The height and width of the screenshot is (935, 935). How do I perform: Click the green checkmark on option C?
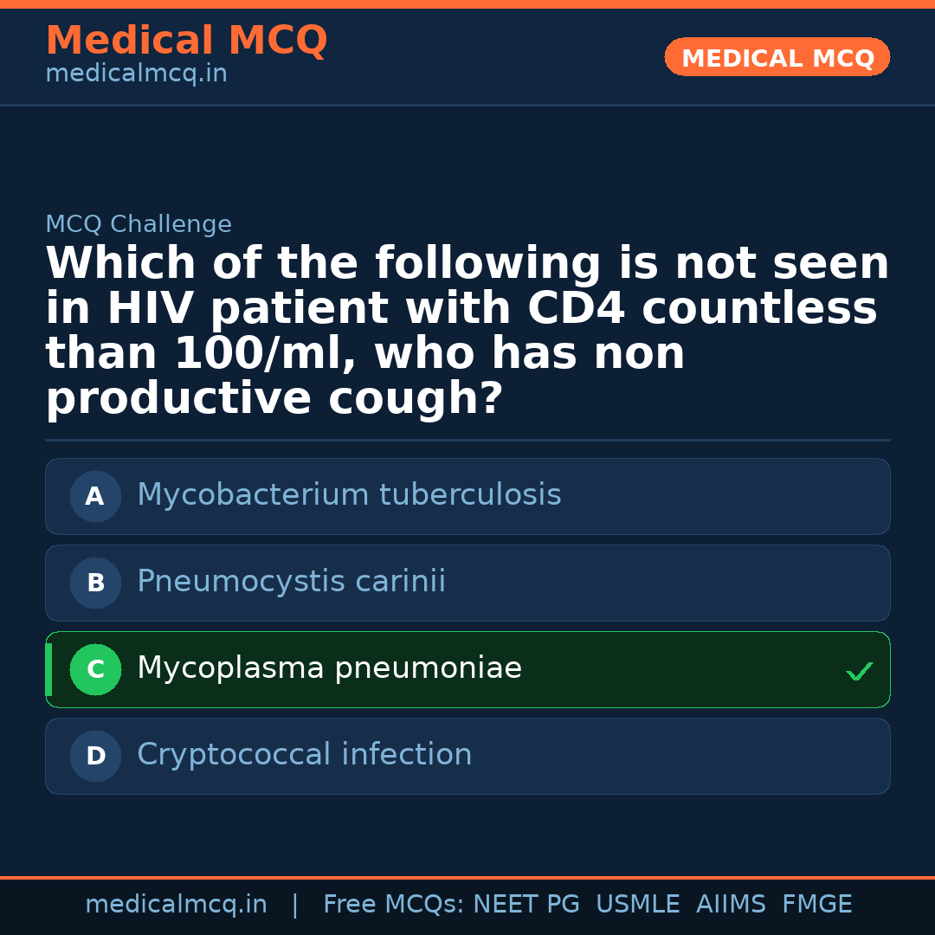tap(859, 671)
